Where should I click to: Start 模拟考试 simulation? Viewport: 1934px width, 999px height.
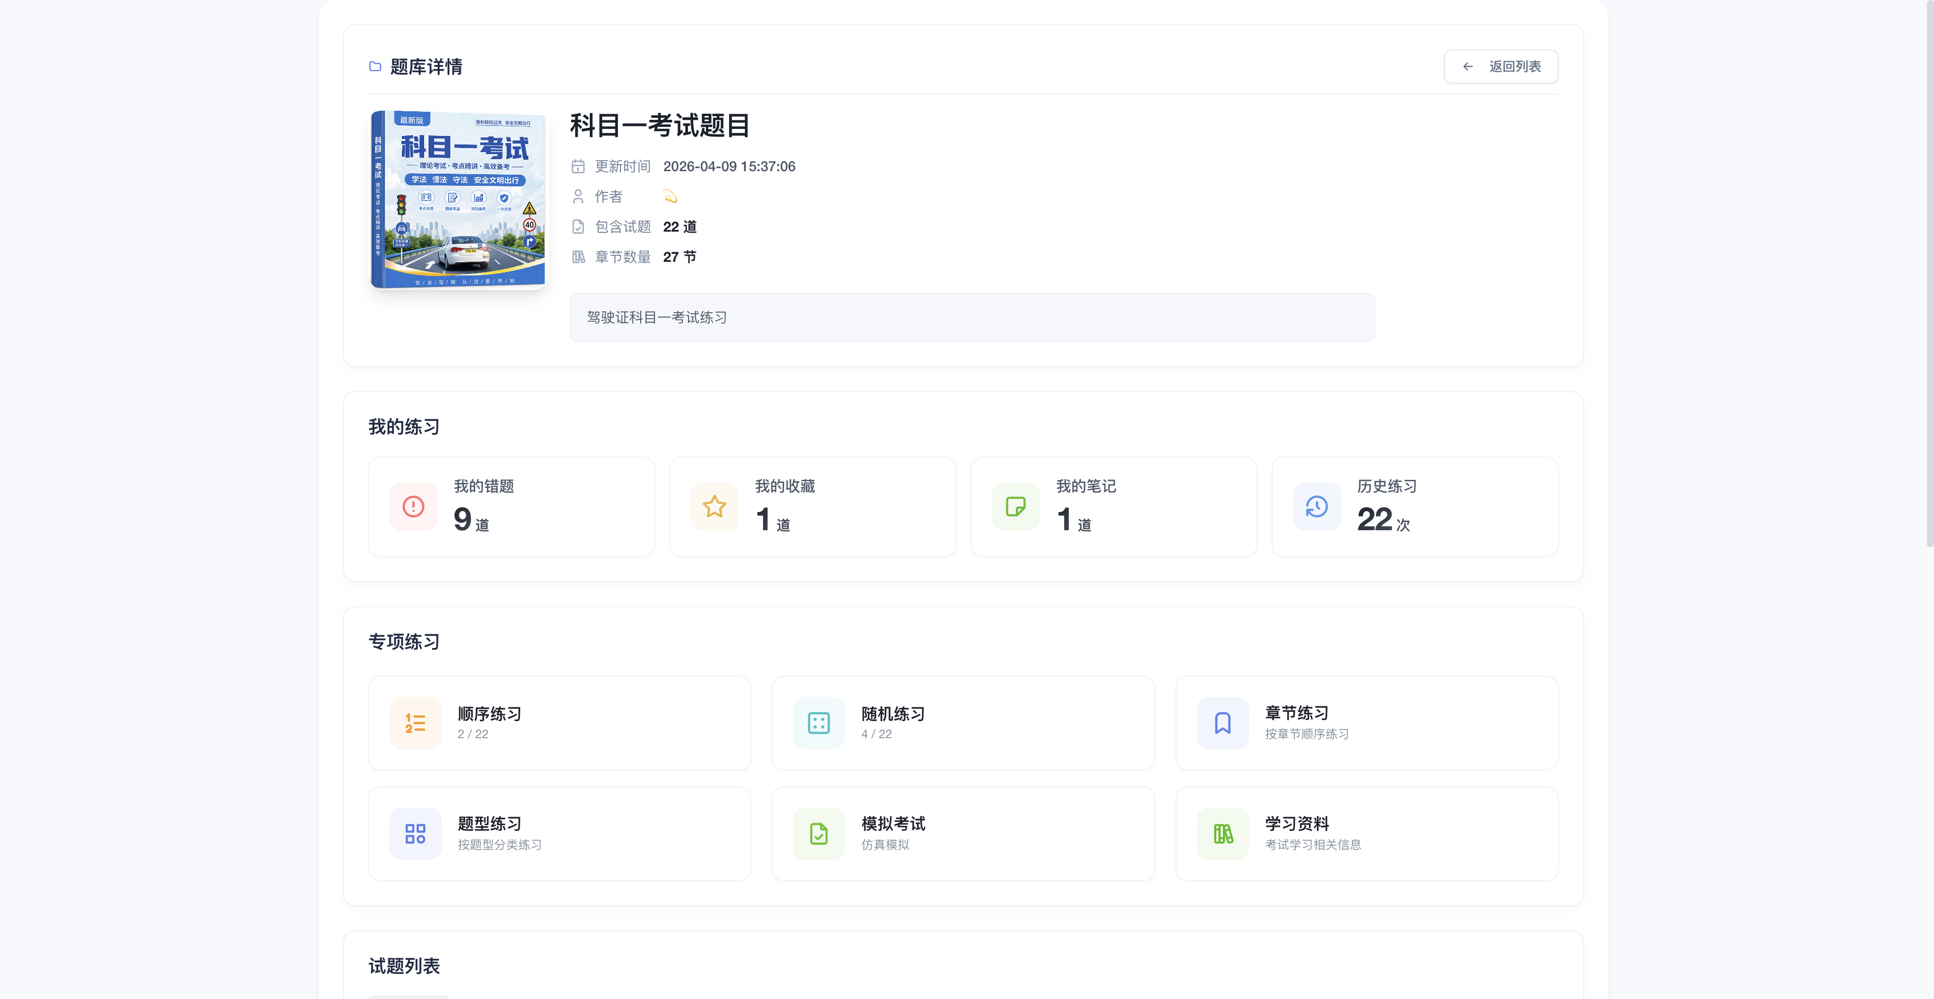click(x=962, y=833)
